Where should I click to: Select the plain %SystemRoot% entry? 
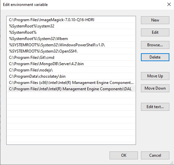click(x=71, y=32)
